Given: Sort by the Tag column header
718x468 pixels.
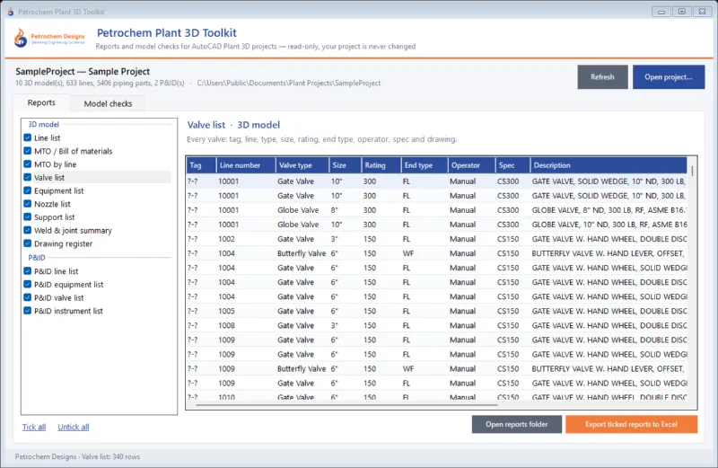Looking at the screenshot, I should pyautogui.click(x=201, y=165).
